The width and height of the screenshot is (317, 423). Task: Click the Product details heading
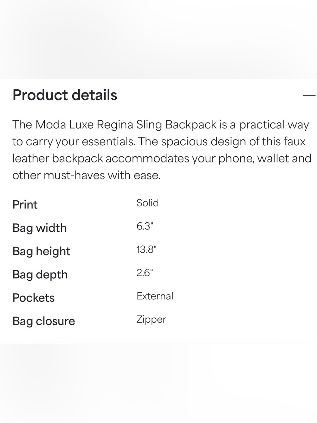[x=65, y=95]
